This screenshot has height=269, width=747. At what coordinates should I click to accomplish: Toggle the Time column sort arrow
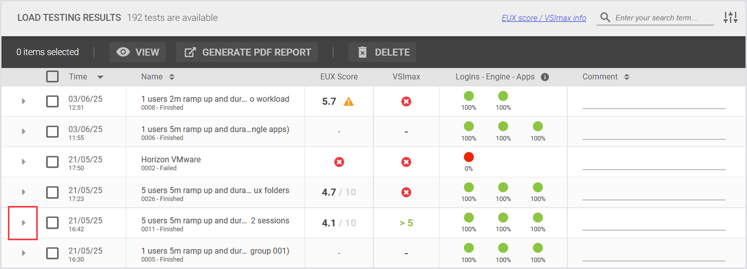(100, 77)
